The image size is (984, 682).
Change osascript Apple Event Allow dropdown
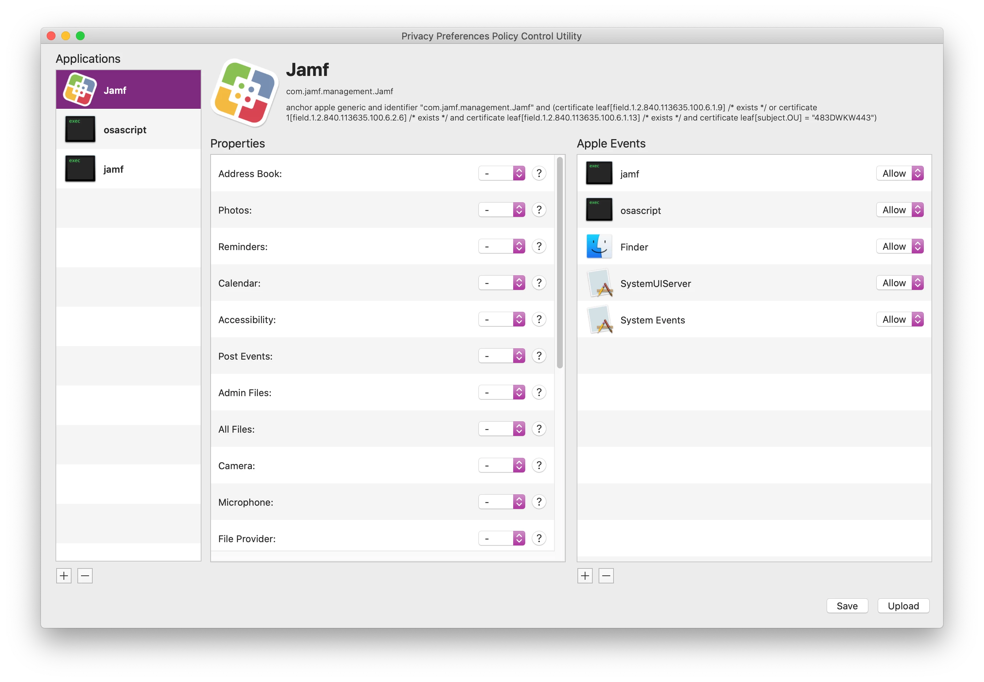click(900, 210)
